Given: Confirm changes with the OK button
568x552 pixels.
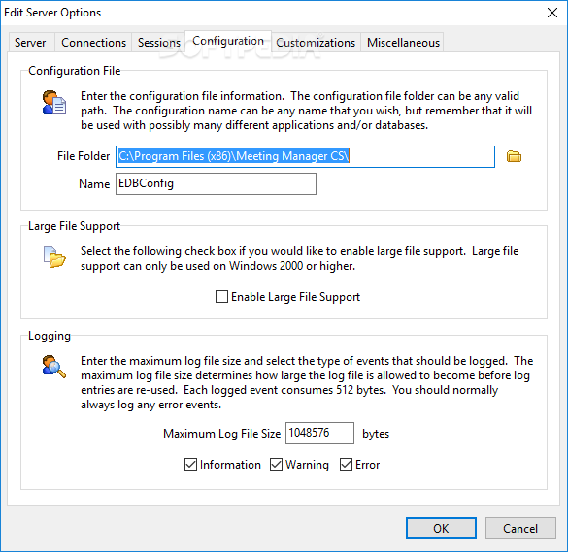Looking at the screenshot, I should click(441, 528).
